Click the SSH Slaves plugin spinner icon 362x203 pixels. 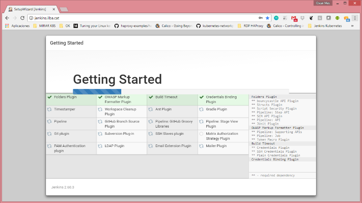tap(151, 133)
